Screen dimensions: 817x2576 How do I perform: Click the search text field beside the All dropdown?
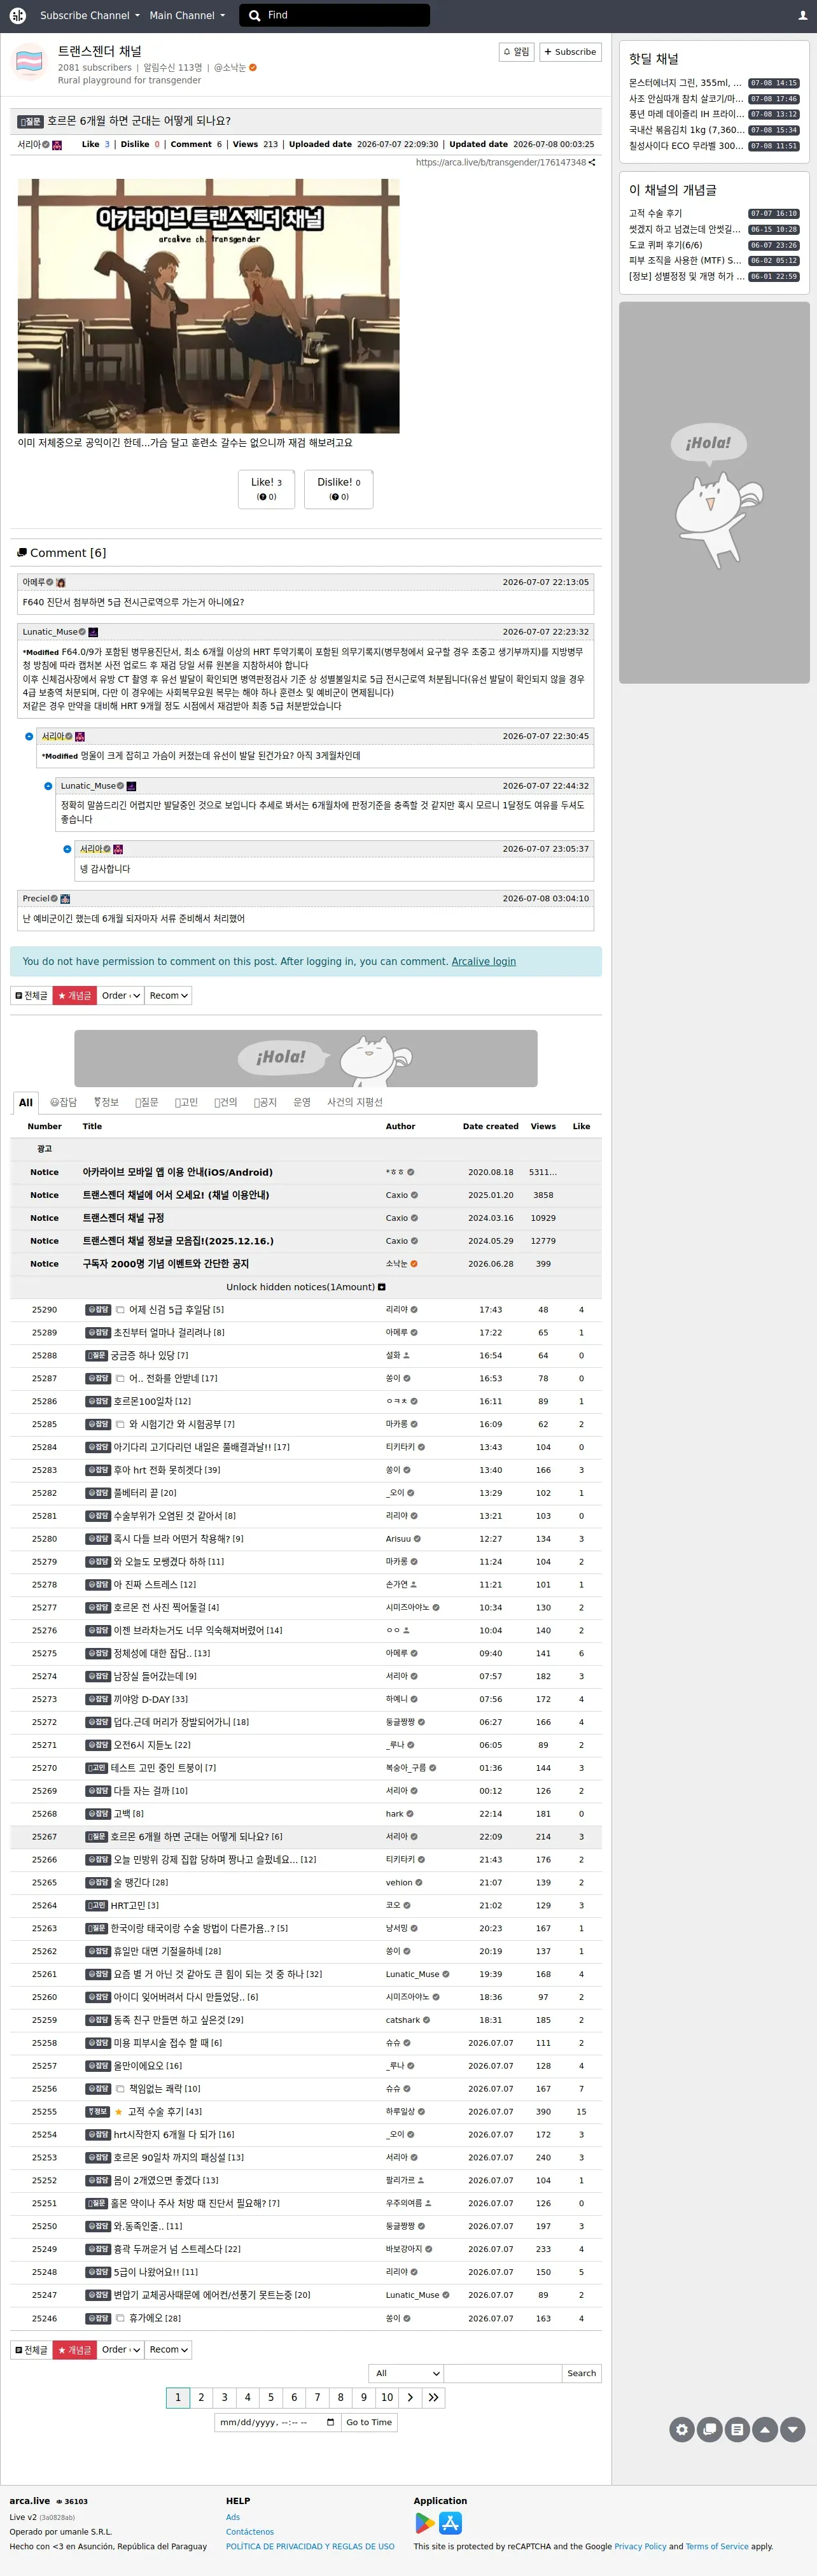click(502, 2373)
